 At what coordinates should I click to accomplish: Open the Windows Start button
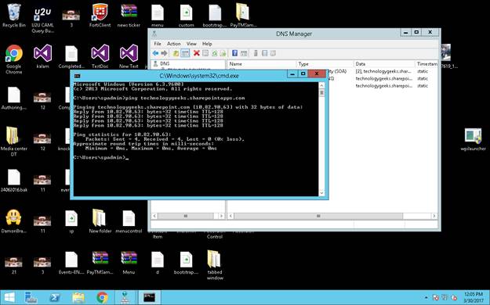(9, 297)
